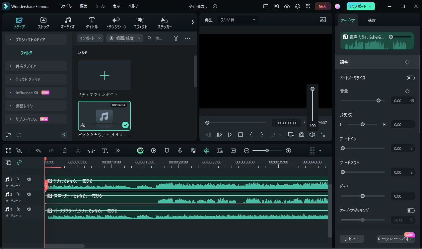422x249 pixels.
Task: Open the ファイル menu
Action: (x=66, y=6)
